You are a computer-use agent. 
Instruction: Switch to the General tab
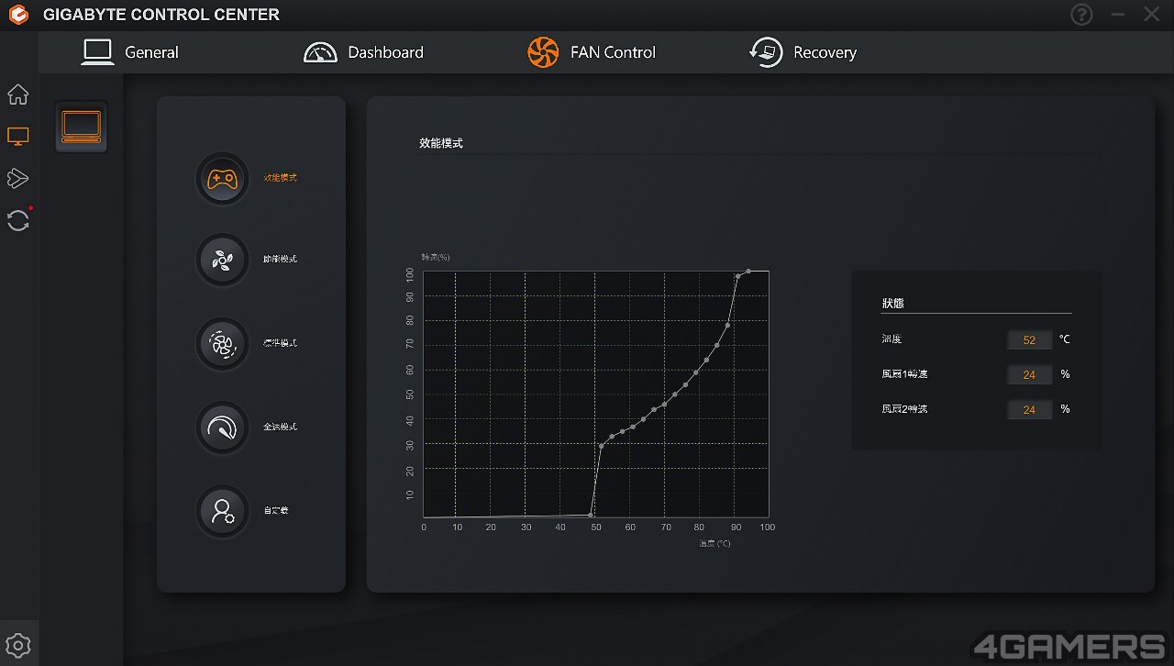[129, 52]
